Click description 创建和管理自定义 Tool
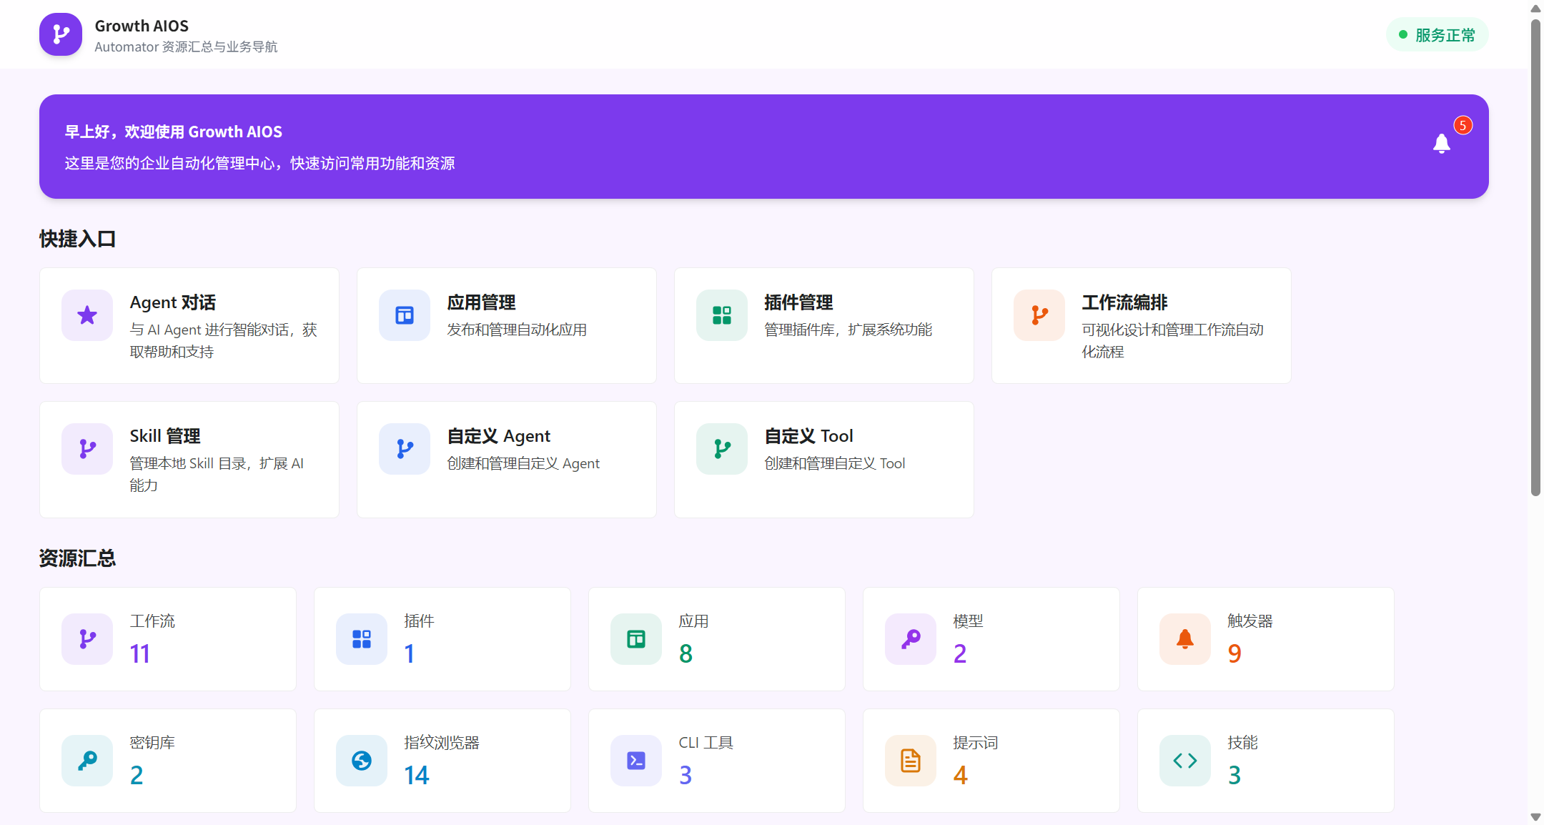 [835, 463]
